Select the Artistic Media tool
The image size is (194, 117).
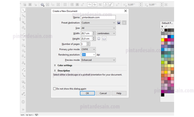point(23,40)
